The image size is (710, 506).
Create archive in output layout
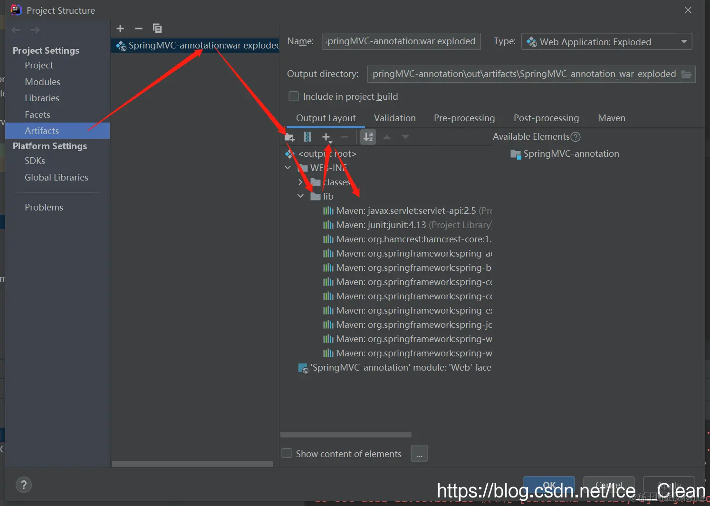tap(307, 137)
